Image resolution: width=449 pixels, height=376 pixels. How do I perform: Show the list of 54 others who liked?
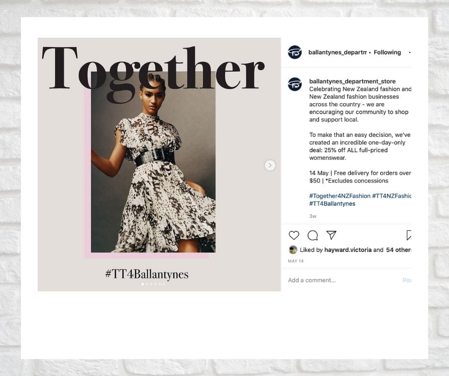click(x=398, y=250)
